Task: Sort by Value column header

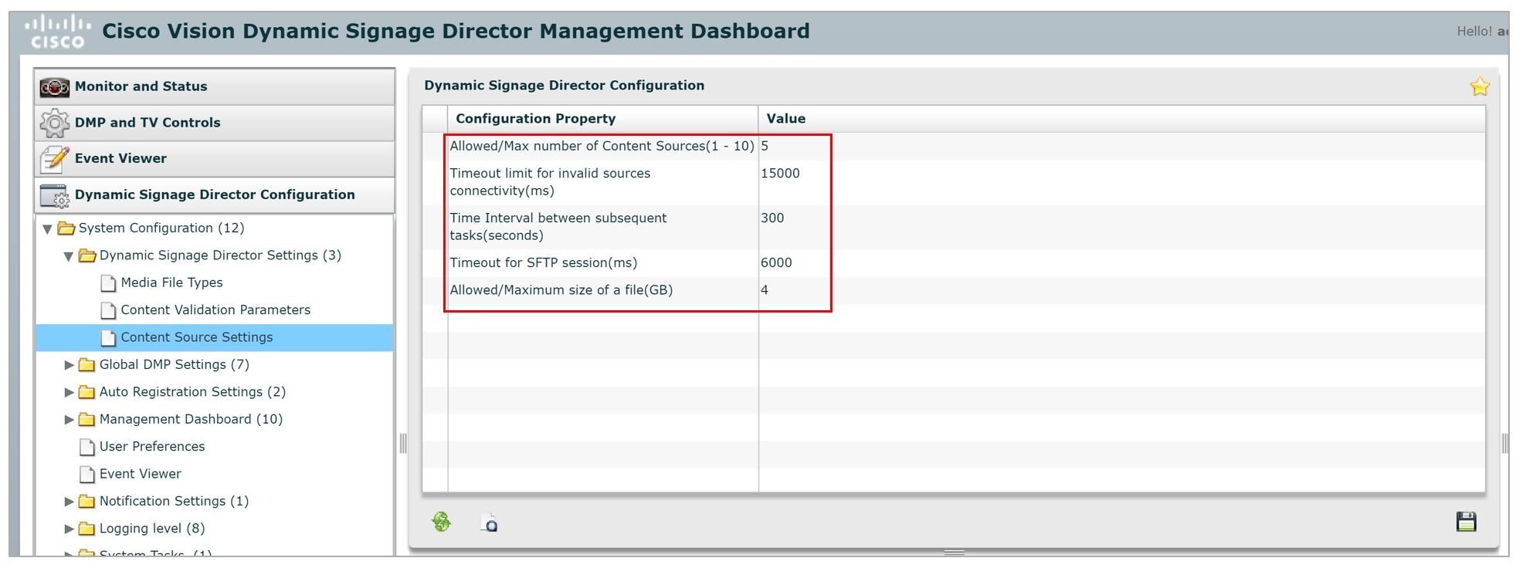Action: pos(1121,119)
